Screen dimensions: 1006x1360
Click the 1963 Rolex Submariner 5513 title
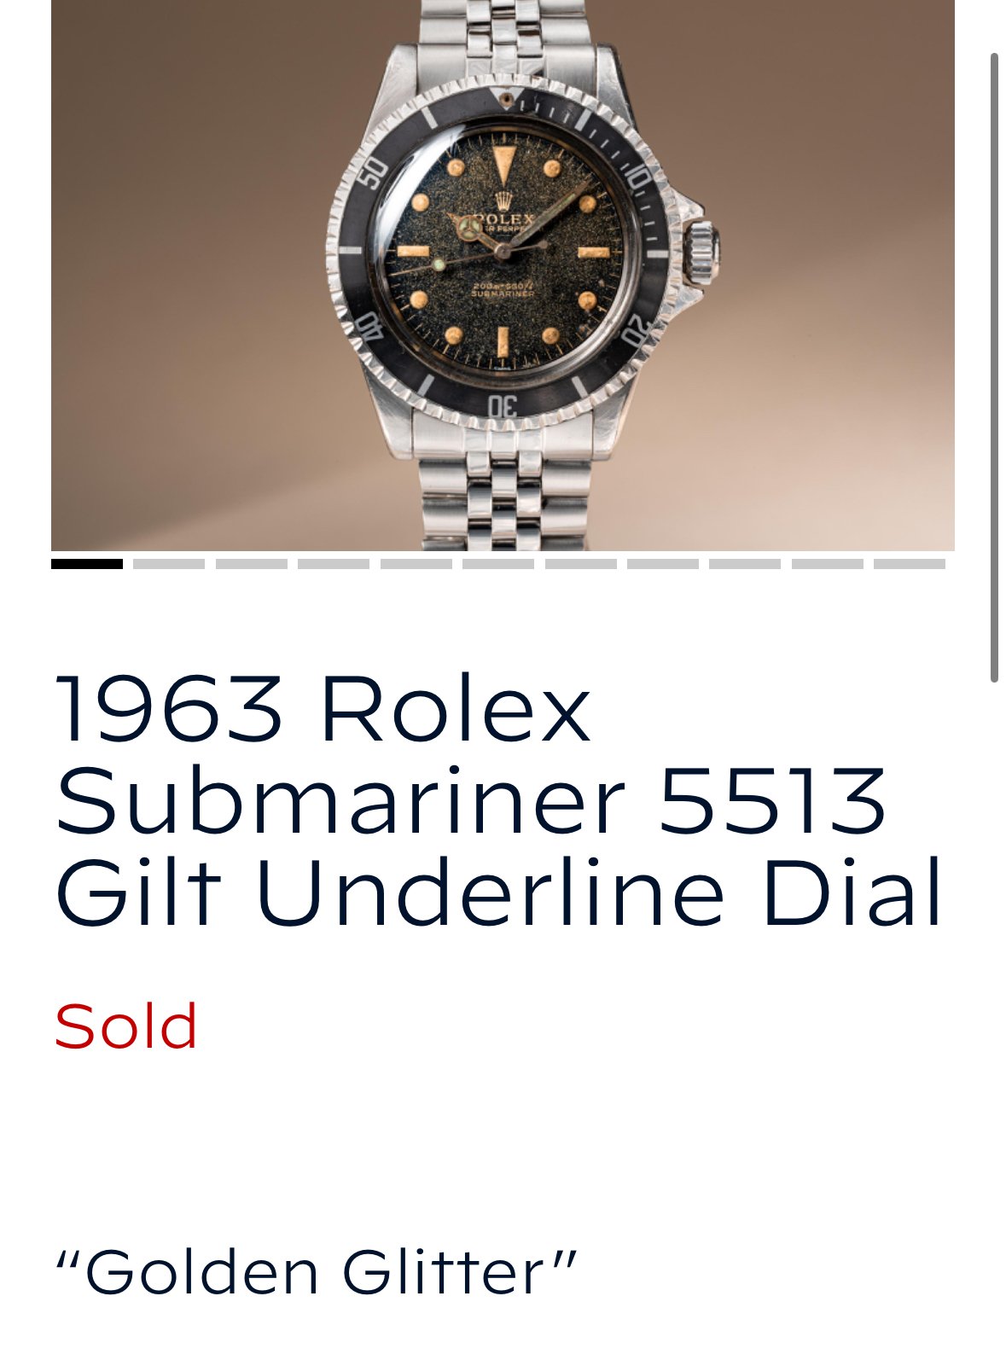point(499,800)
